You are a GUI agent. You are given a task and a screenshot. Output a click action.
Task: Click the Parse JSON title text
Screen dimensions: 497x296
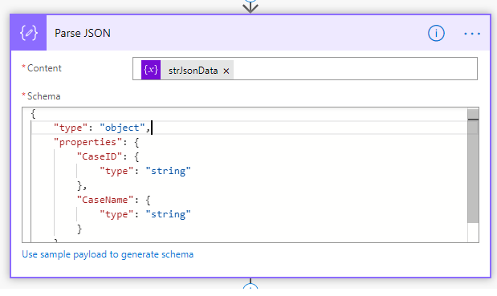pyautogui.click(x=83, y=33)
